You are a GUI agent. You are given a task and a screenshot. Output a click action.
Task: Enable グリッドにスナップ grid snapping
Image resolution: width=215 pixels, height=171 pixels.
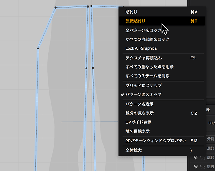click(x=143, y=85)
